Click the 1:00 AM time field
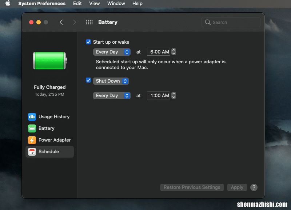Viewport: 291px width, 210px height. 158,95
